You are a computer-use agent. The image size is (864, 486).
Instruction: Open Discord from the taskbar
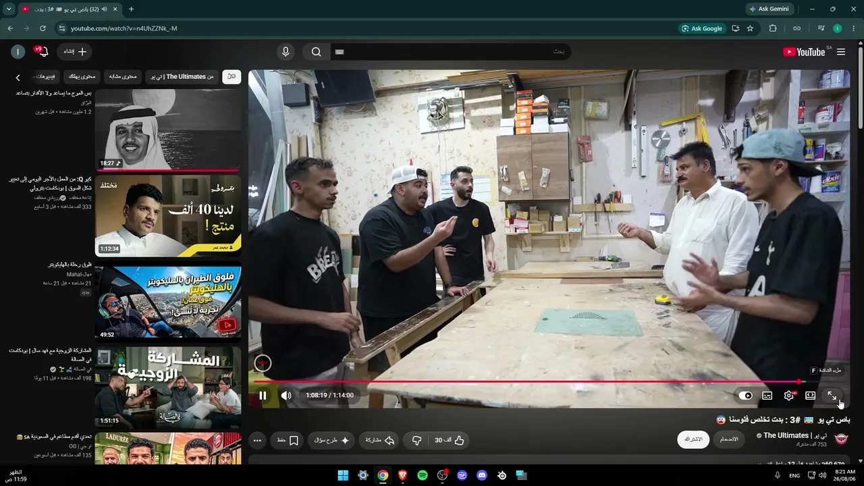point(482,475)
